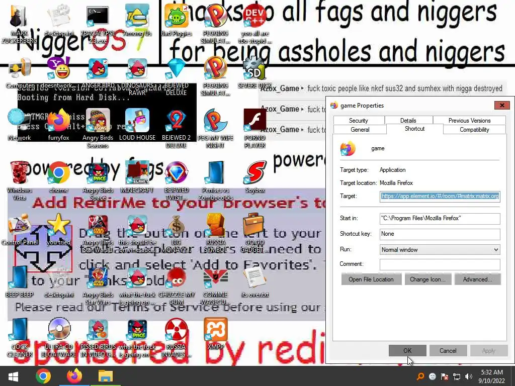Switch to the Security tab
The image size is (515, 386).
358,121
